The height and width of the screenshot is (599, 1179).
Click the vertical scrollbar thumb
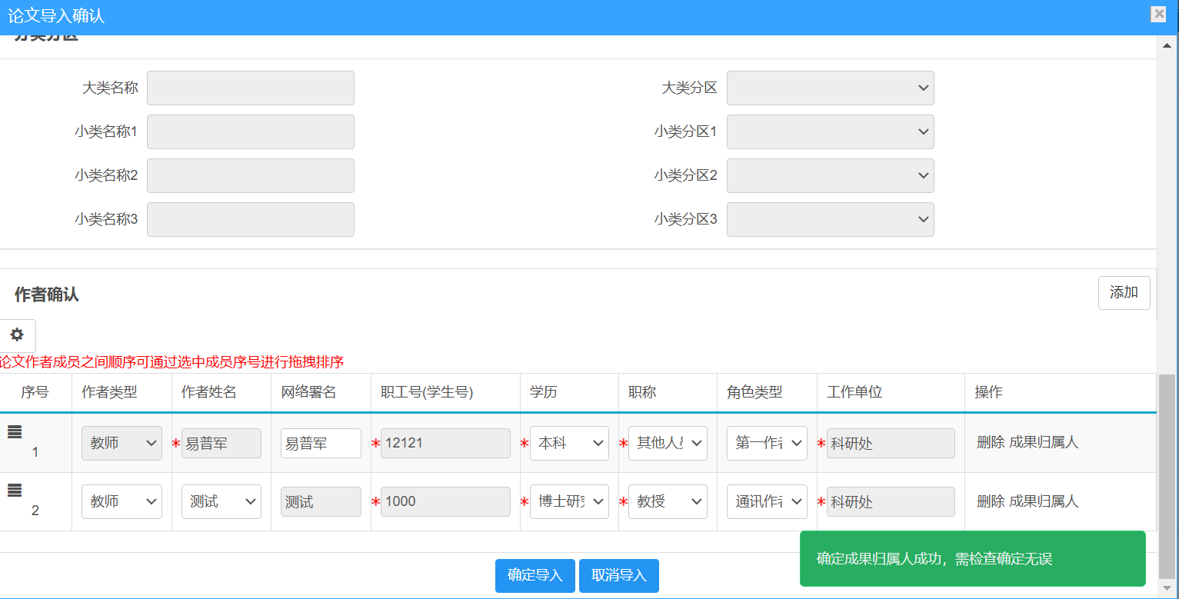tap(1167, 477)
